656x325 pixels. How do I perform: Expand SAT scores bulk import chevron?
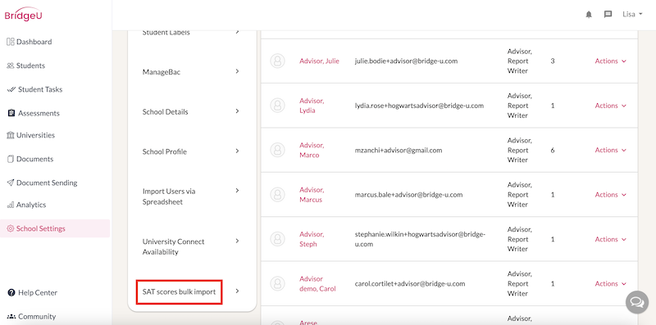237,291
